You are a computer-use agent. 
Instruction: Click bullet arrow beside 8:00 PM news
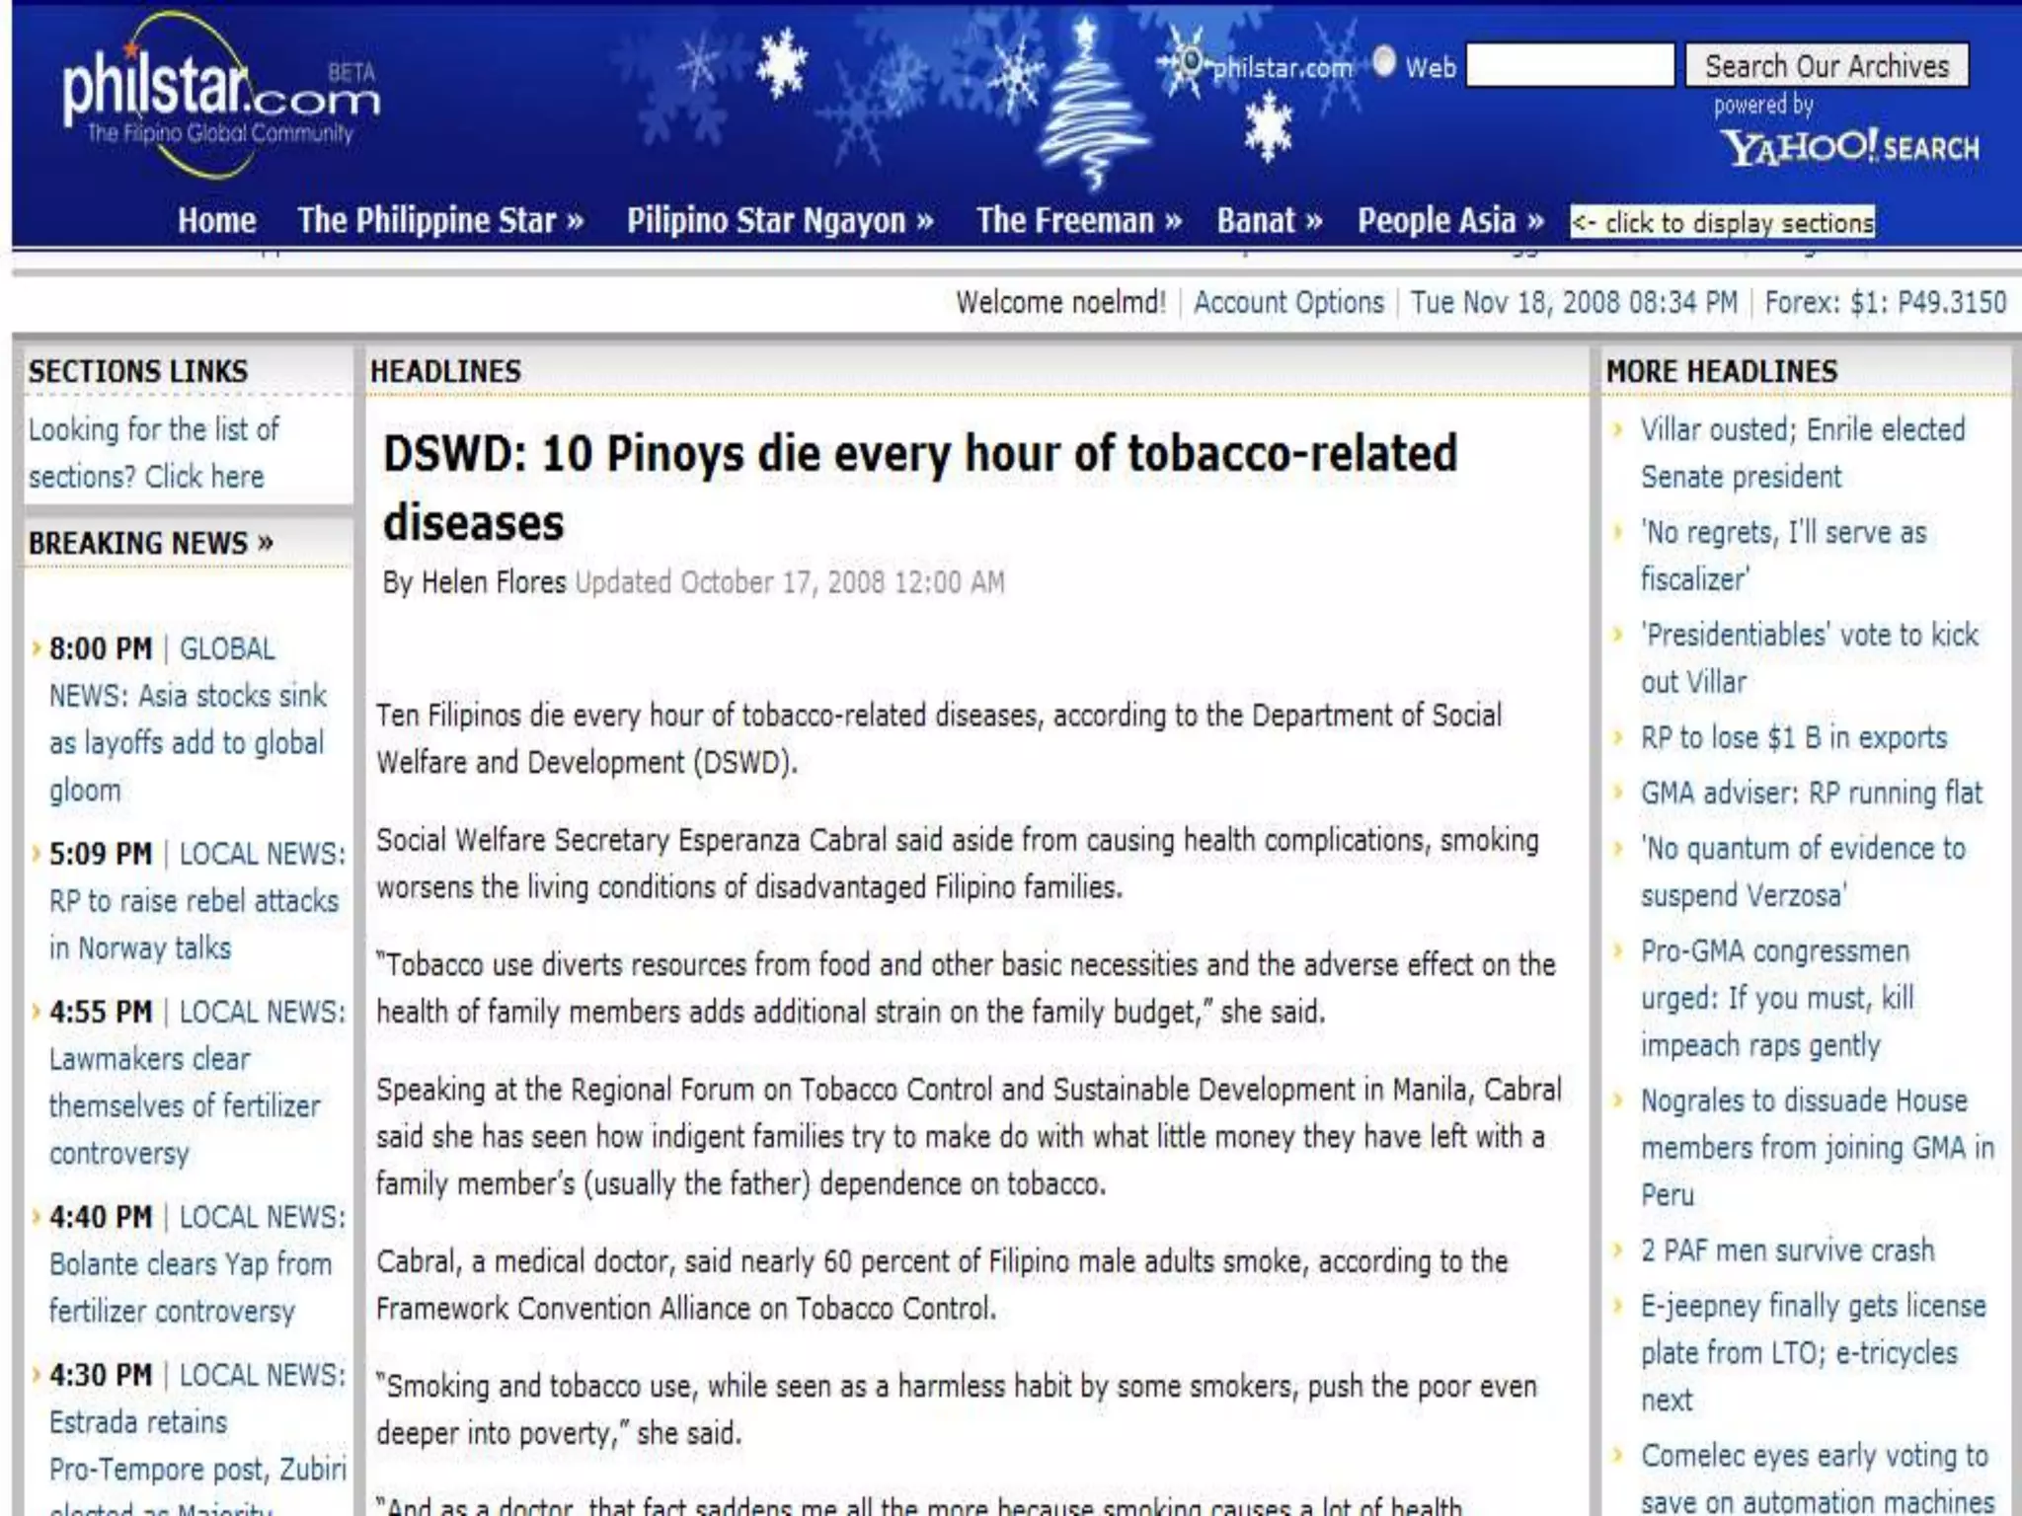pos(37,648)
